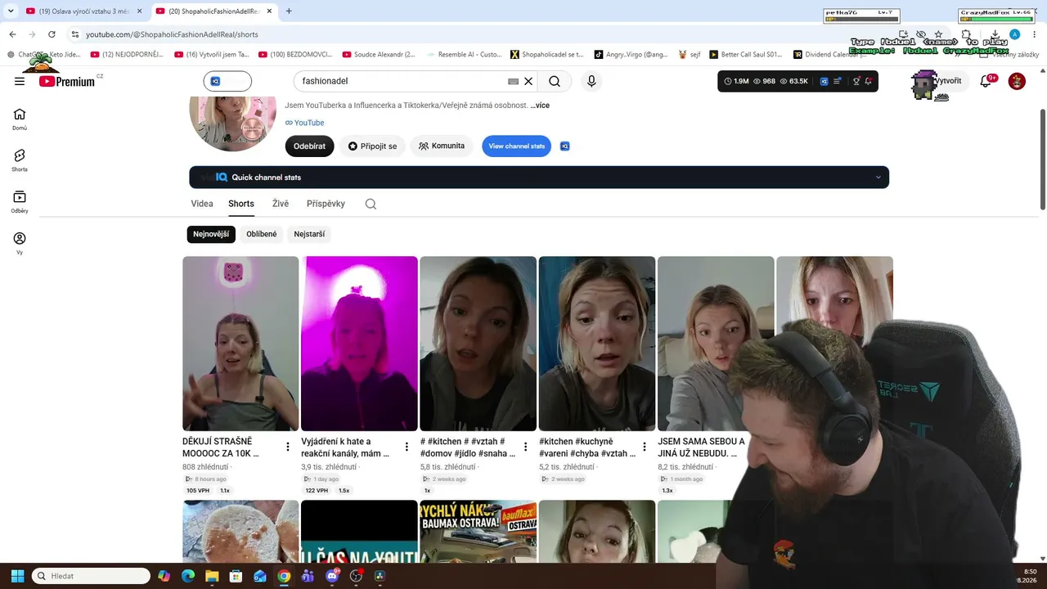The width and height of the screenshot is (1047, 589).
Task: Select the Nejnovější filter chip
Action: pyautogui.click(x=211, y=234)
